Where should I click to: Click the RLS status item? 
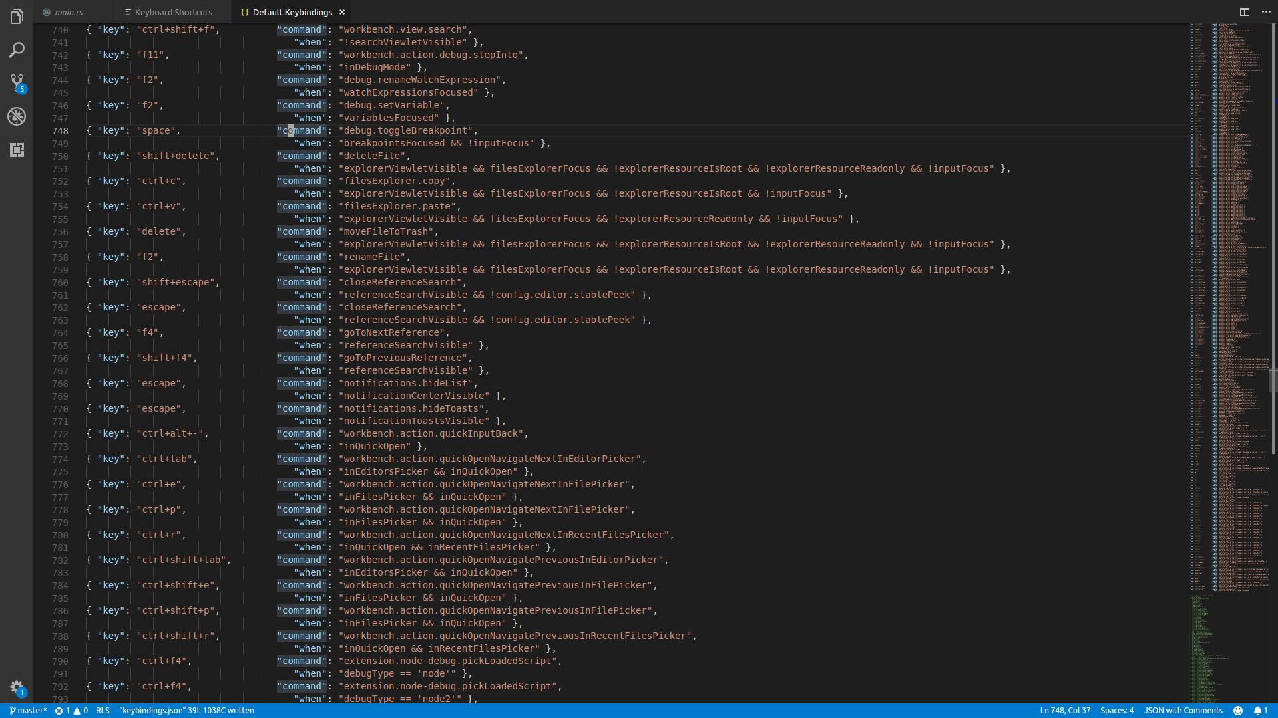pyautogui.click(x=103, y=711)
